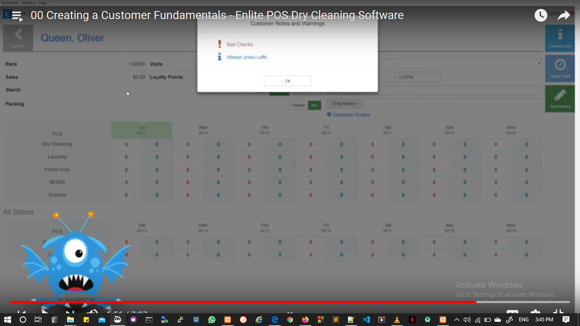Select the Box packing option
The width and height of the screenshot is (580, 326).
click(x=315, y=105)
